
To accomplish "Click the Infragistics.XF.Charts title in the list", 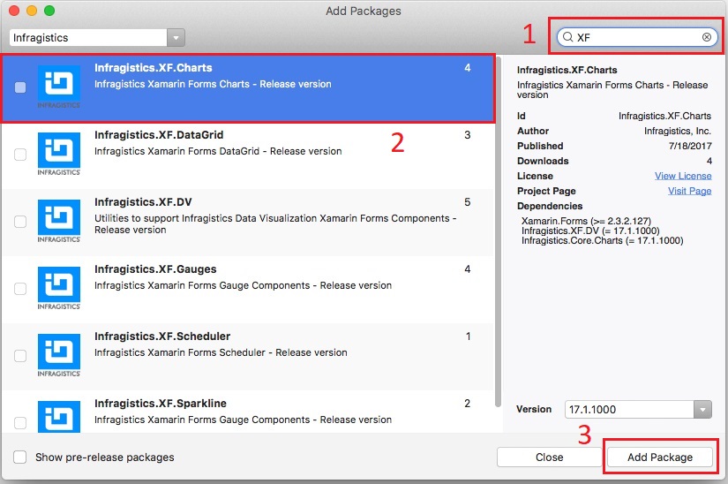I will point(154,68).
